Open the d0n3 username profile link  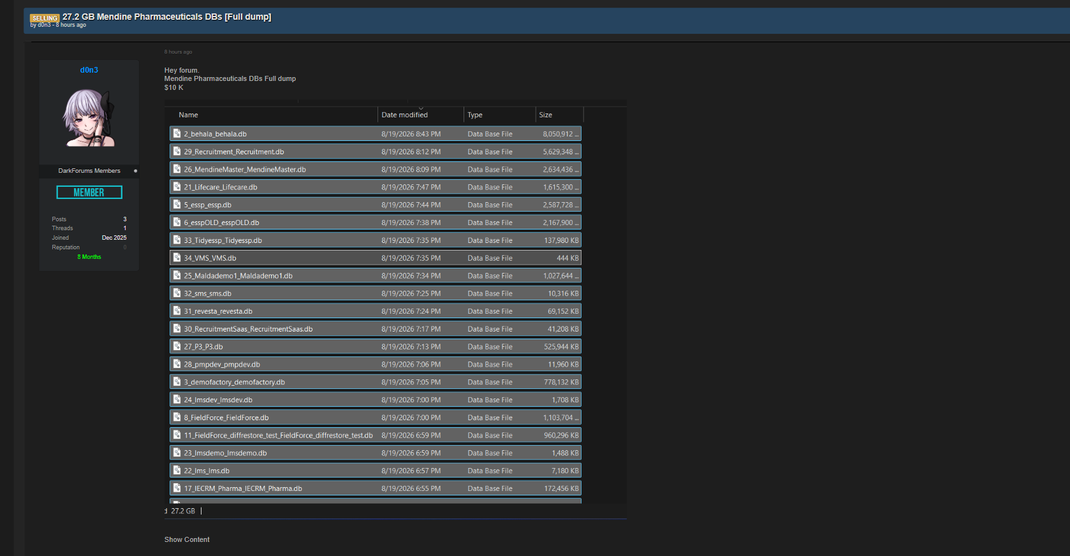89,70
